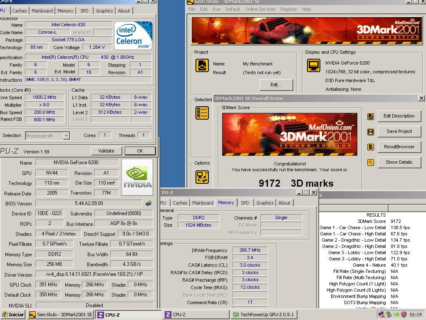
Task: Click the second CPU-Z taskbar button
Action: pyautogui.click(x=196, y=315)
